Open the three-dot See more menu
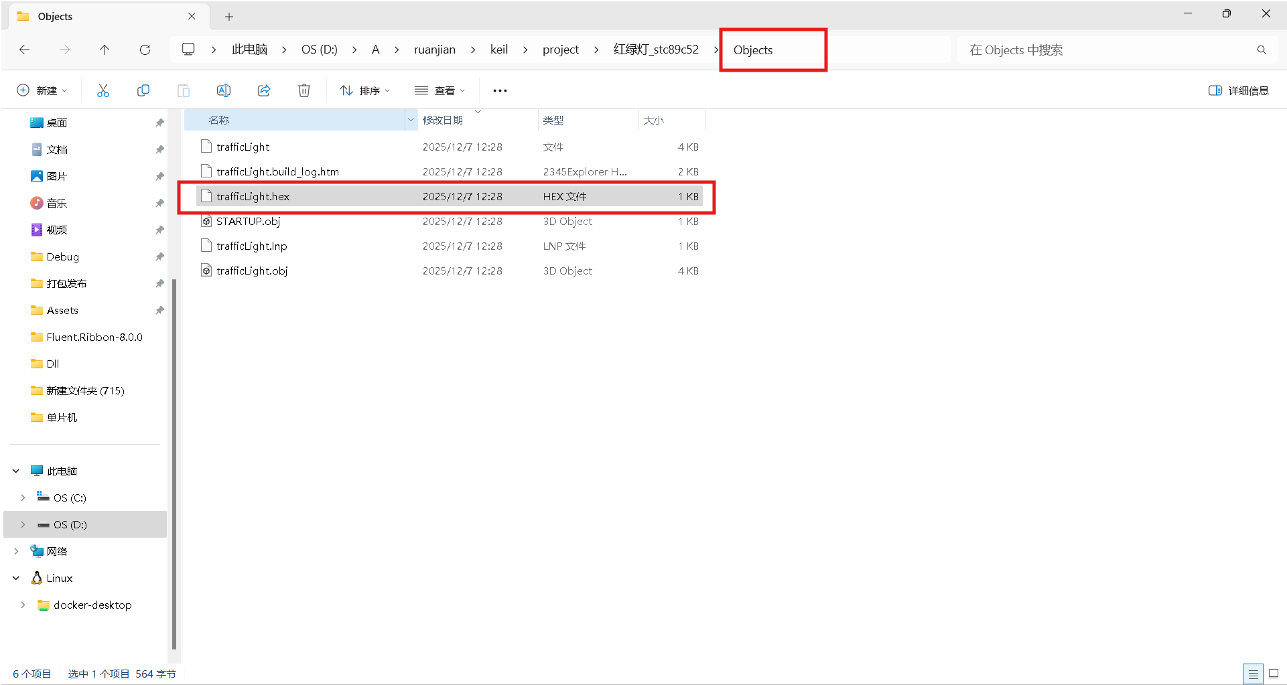 click(x=500, y=90)
